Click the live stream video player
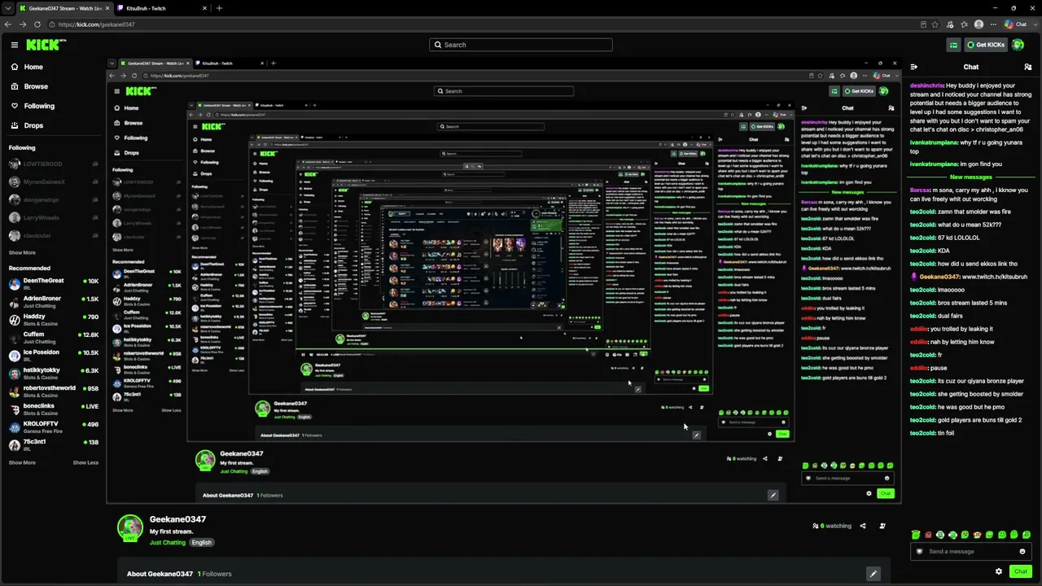This screenshot has height=586, width=1042. pos(504,281)
